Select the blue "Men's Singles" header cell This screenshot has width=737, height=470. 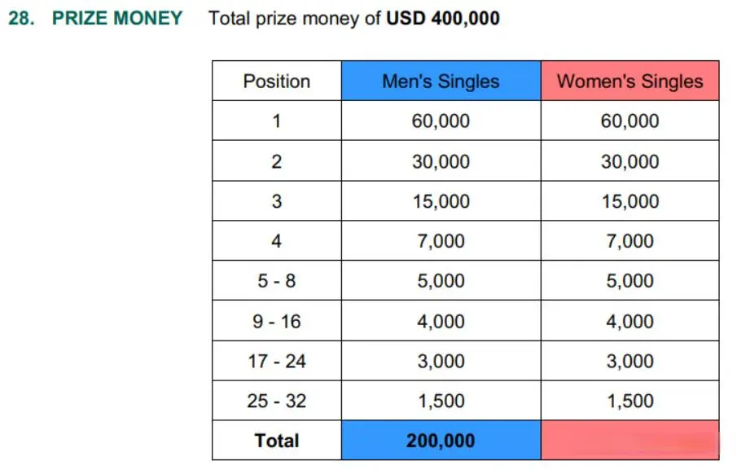(x=441, y=81)
